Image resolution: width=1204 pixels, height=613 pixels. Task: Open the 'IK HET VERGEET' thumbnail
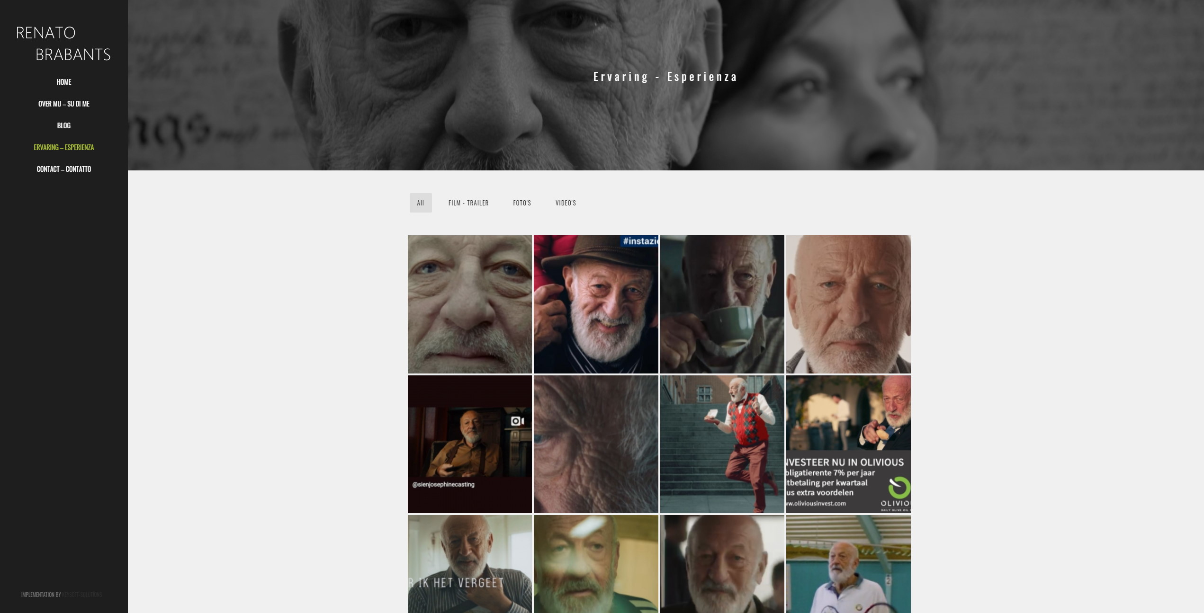pos(470,564)
